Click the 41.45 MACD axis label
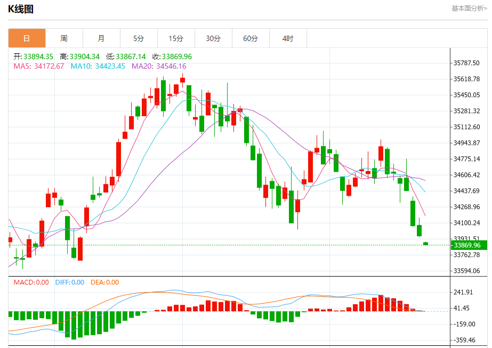The height and width of the screenshot is (348, 492). click(462, 309)
